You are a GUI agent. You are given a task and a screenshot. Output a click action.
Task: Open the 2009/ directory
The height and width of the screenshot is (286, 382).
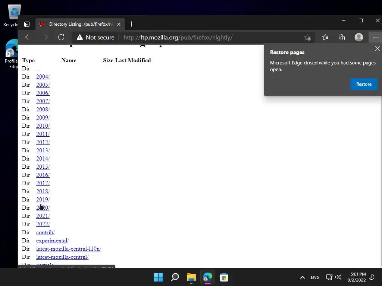pos(43,118)
